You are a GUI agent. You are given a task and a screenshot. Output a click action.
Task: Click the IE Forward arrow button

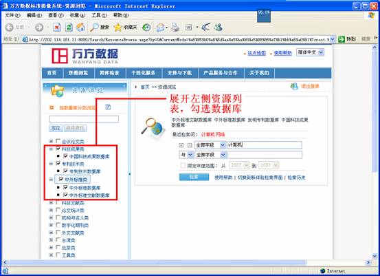pos(38,28)
